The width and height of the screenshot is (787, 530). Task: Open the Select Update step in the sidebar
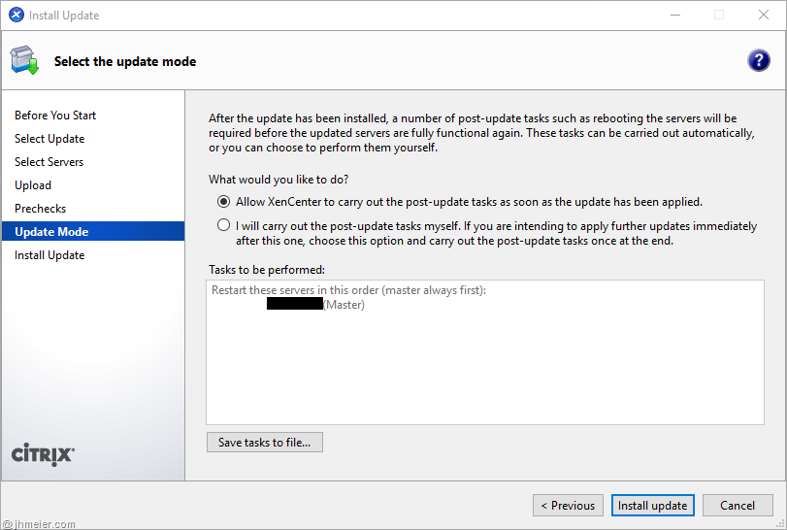click(x=49, y=139)
